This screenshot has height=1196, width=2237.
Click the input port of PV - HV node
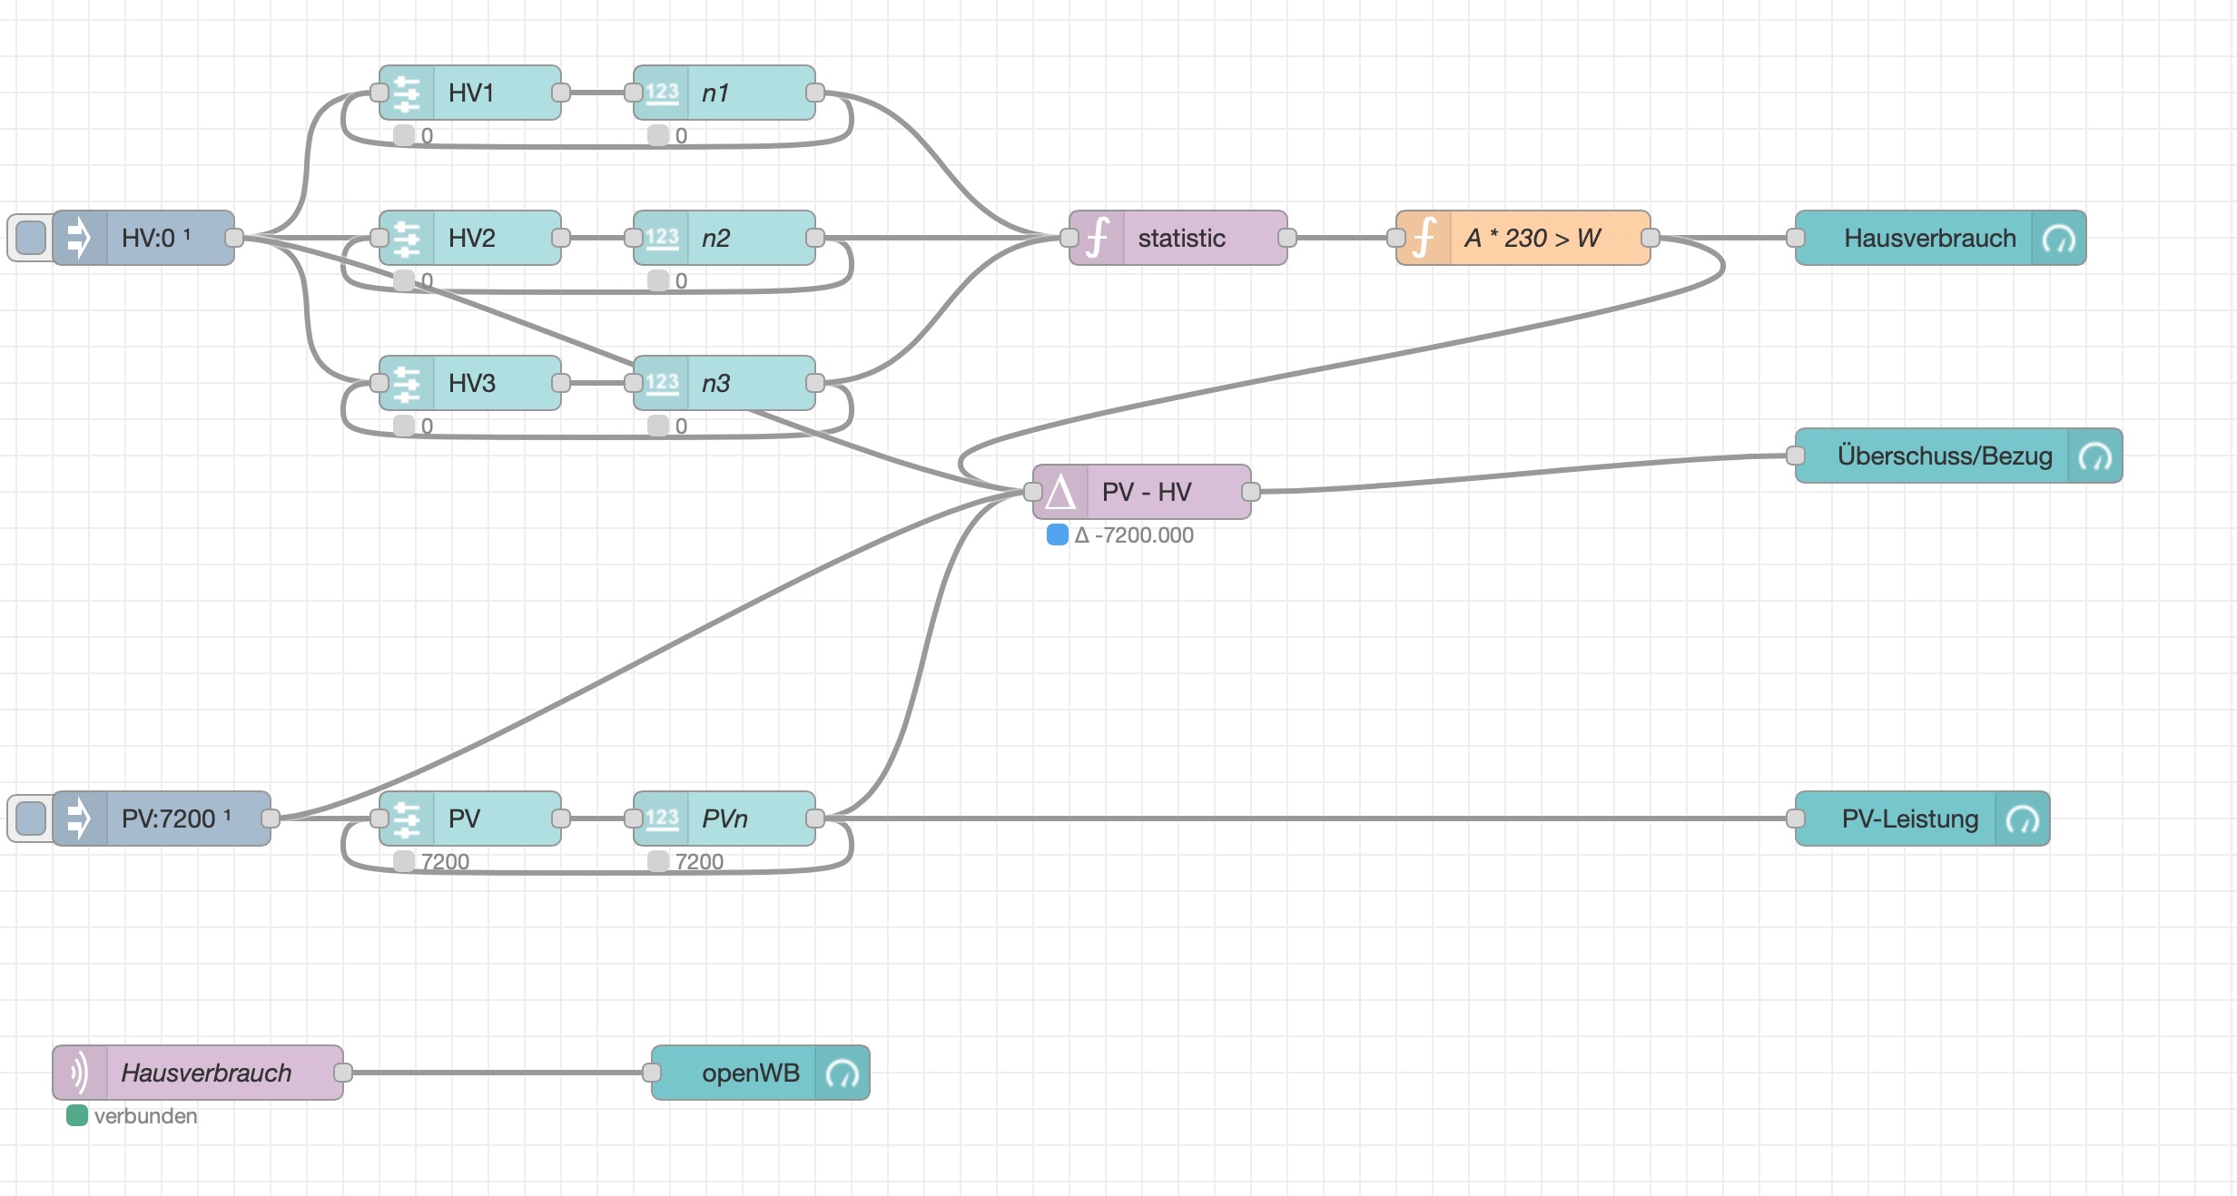tap(1033, 493)
